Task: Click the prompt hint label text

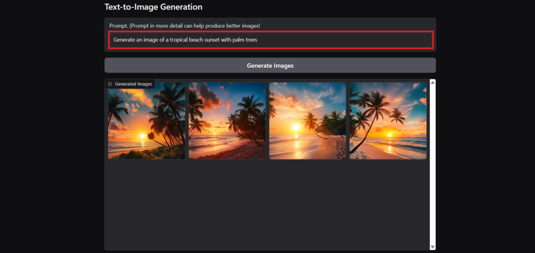Action: tap(185, 26)
